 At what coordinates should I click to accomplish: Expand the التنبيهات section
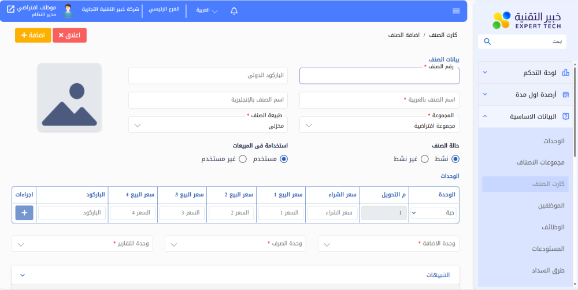(235, 275)
